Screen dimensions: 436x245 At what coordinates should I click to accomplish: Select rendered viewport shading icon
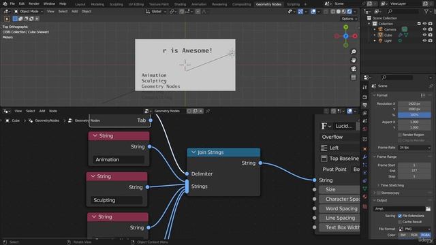(x=349, y=12)
